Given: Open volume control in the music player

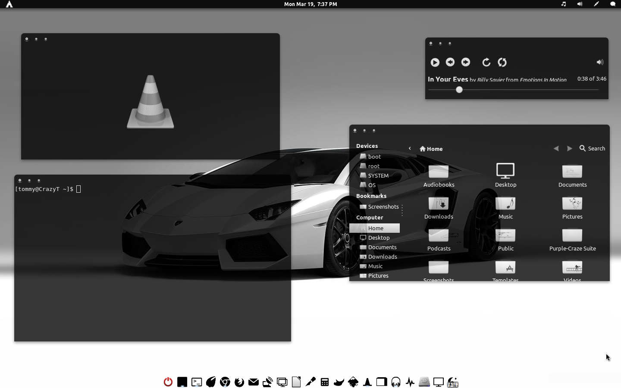Looking at the screenshot, I should point(600,62).
